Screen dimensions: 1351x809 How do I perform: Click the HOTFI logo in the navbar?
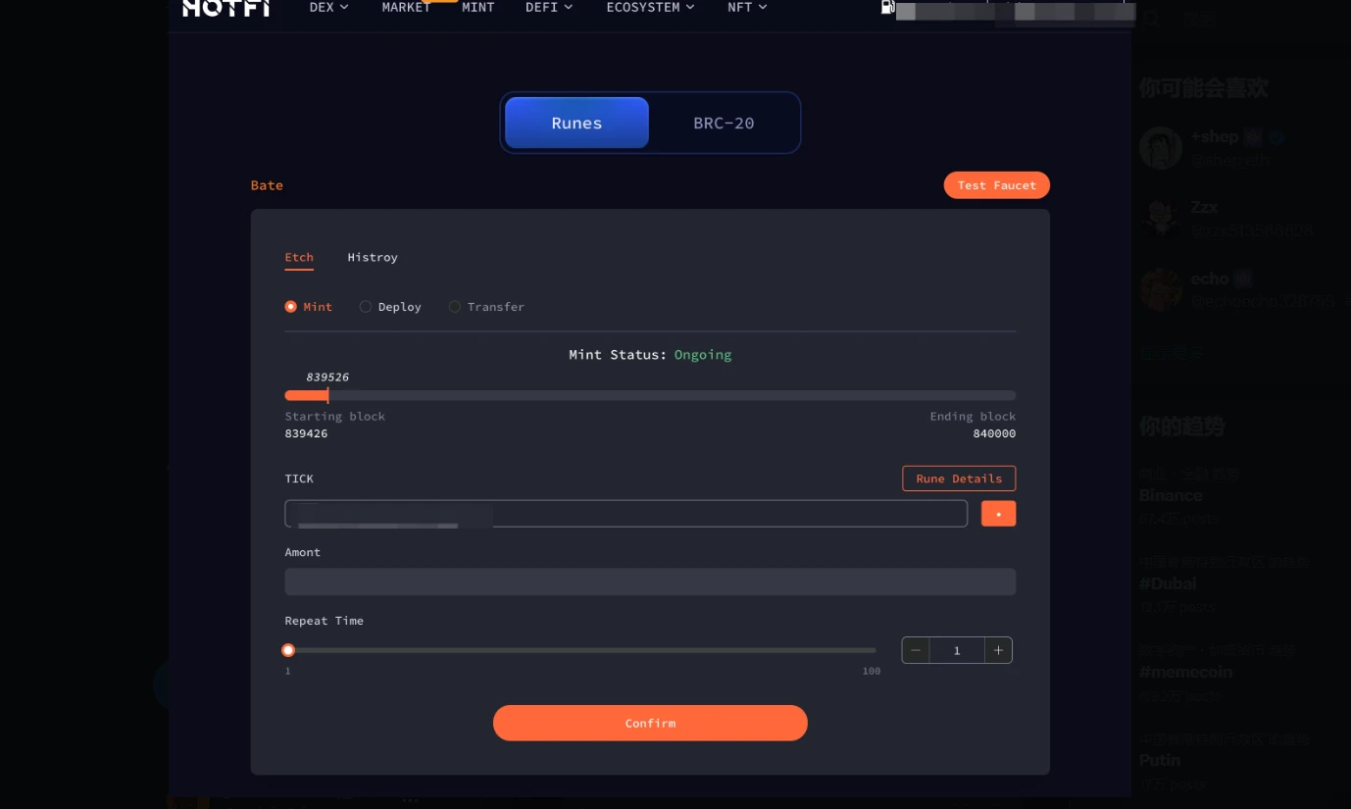(x=224, y=9)
